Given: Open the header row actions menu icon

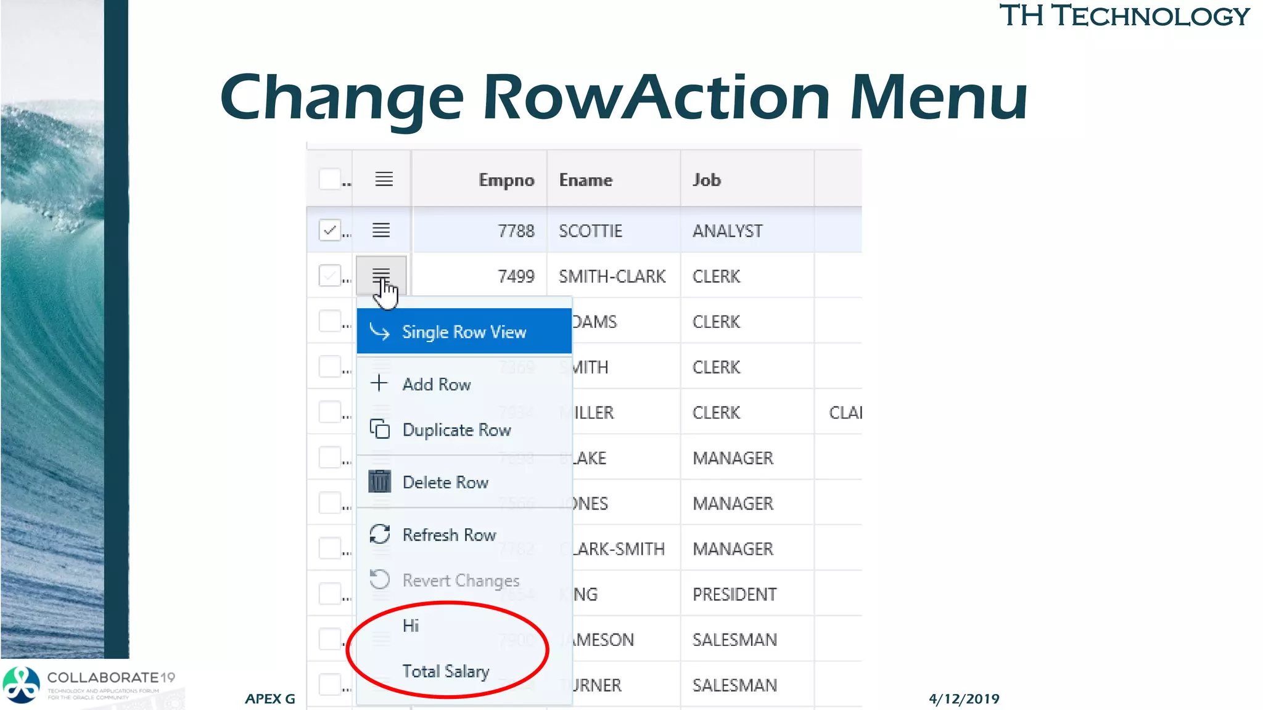Looking at the screenshot, I should [x=384, y=179].
